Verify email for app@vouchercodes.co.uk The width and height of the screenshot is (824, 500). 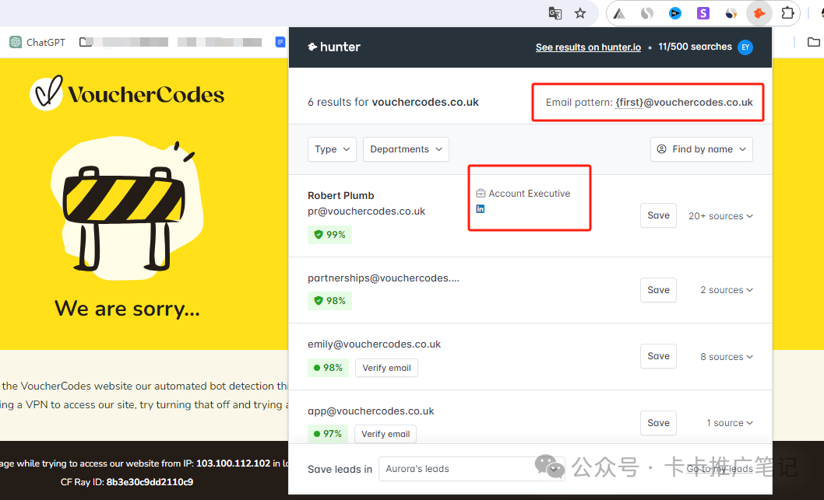(386, 434)
